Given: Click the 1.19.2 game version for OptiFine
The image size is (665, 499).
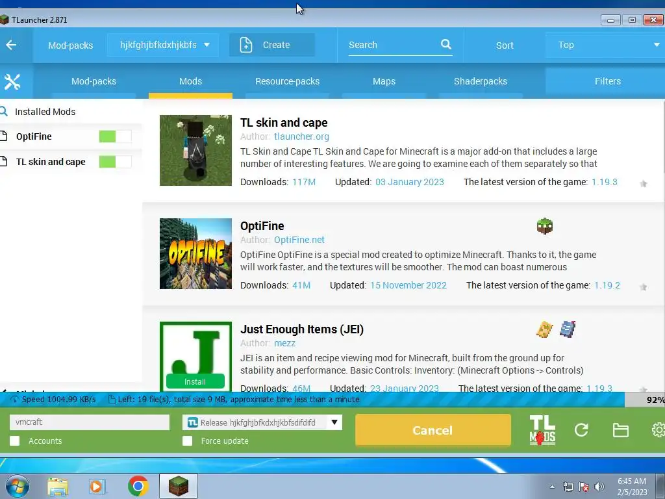Looking at the screenshot, I should point(607,285).
